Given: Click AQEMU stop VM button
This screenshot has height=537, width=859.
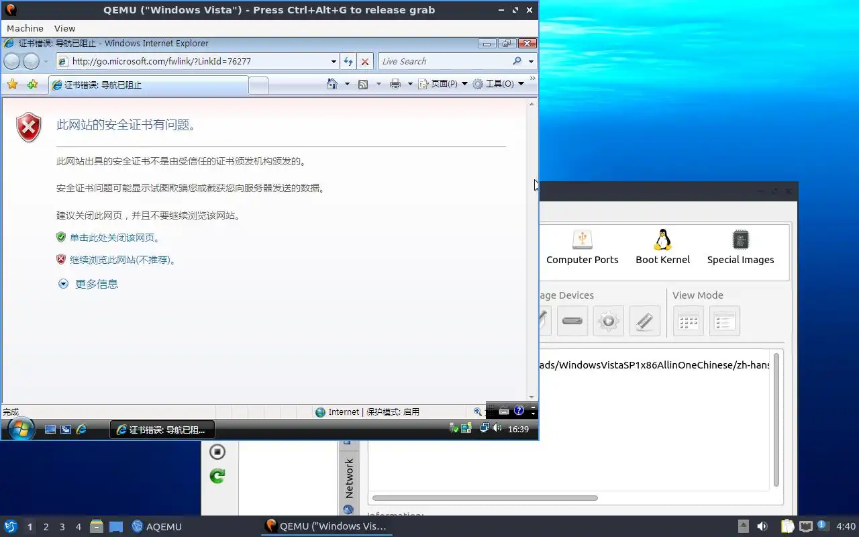Looking at the screenshot, I should pos(217,452).
